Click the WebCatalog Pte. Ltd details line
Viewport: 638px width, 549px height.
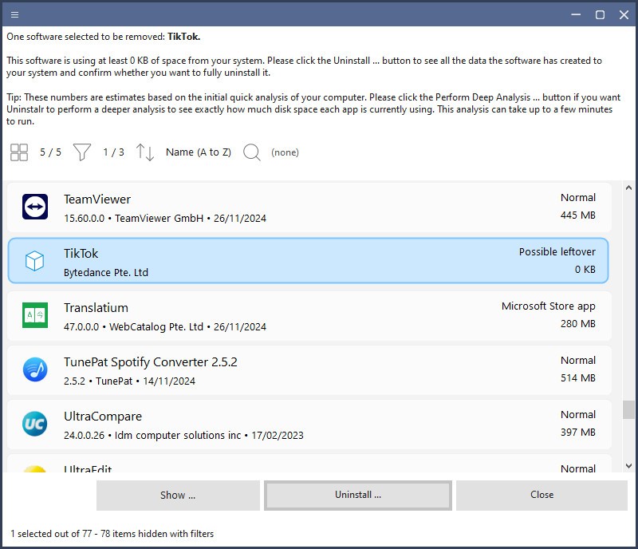click(x=165, y=327)
